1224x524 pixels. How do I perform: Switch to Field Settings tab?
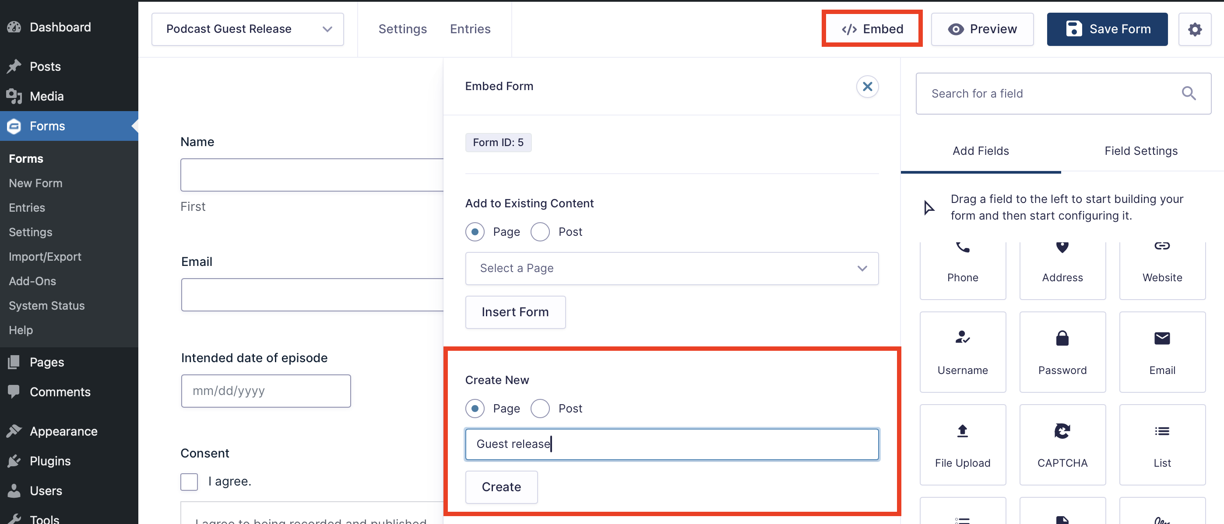point(1141,150)
